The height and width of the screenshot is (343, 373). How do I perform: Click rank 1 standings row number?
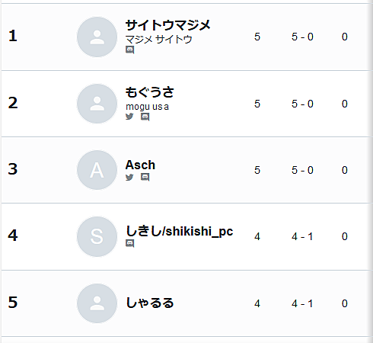point(13,36)
